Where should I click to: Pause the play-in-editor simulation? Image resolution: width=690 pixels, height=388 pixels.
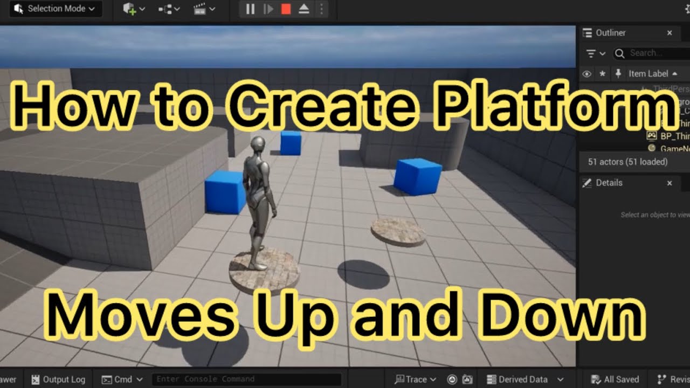[250, 9]
